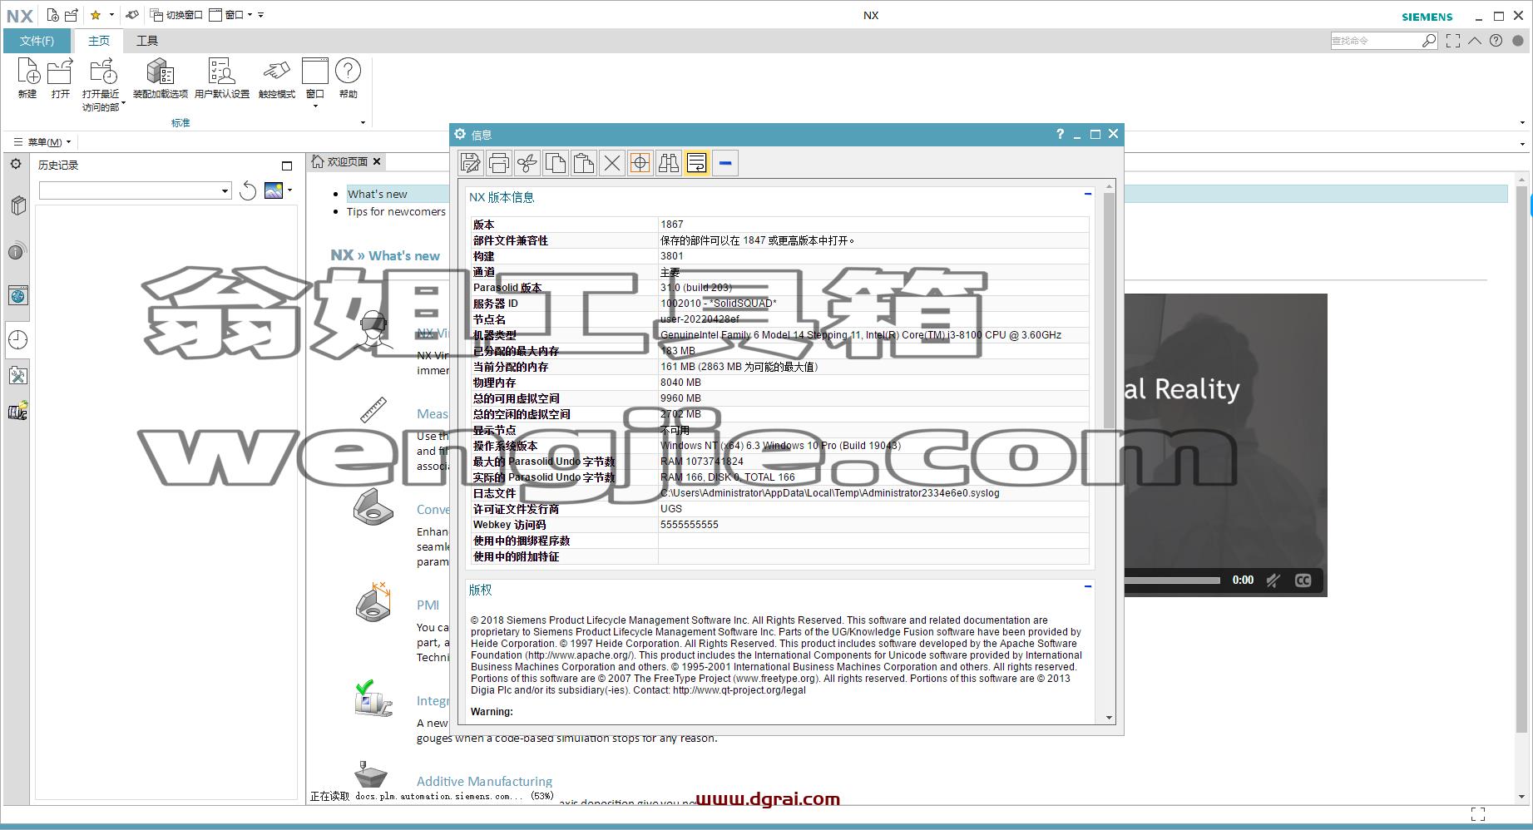The height and width of the screenshot is (830, 1533).
Task: Click Save As icon in Information window toolbar
Action: pyautogui.click(x=471, y=163)
